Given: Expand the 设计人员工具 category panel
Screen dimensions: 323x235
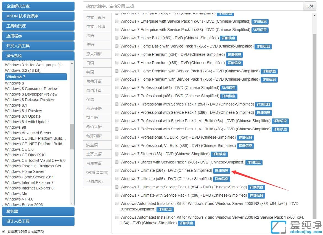Looking at the screenshot, I should (x=38, y=221).
